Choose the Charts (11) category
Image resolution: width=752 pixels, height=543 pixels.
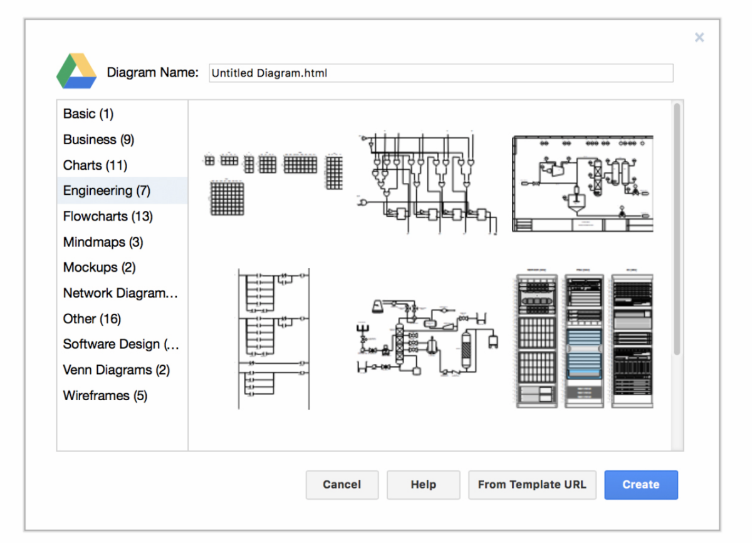pos(95,165)
